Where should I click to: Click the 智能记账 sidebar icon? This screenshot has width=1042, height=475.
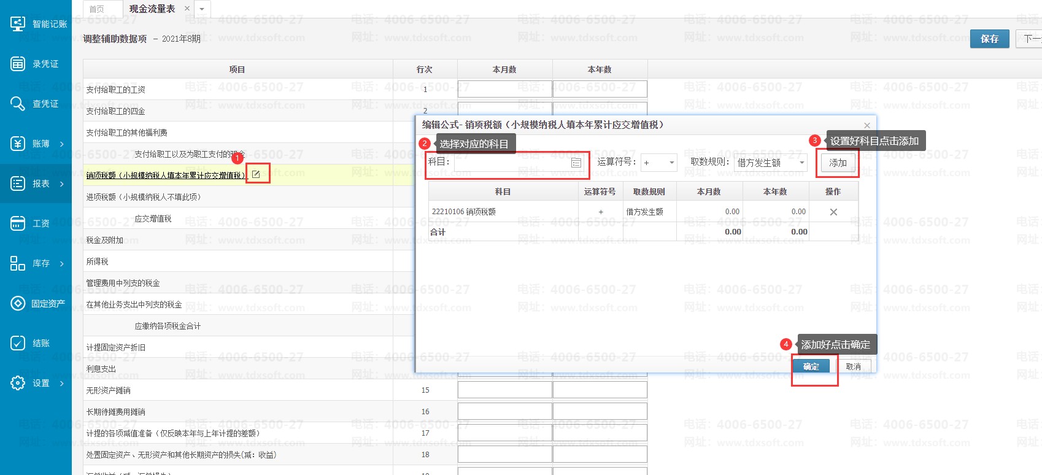[x=18, y=24]
